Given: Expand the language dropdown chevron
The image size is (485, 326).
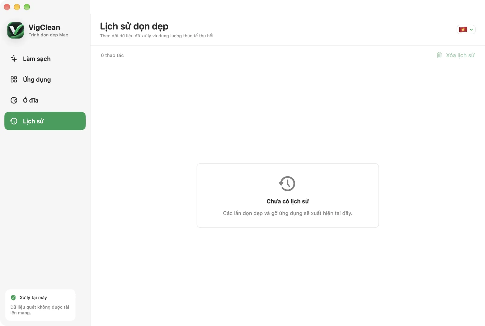Looking at the screenshot, I should click(x=471, y=30).
